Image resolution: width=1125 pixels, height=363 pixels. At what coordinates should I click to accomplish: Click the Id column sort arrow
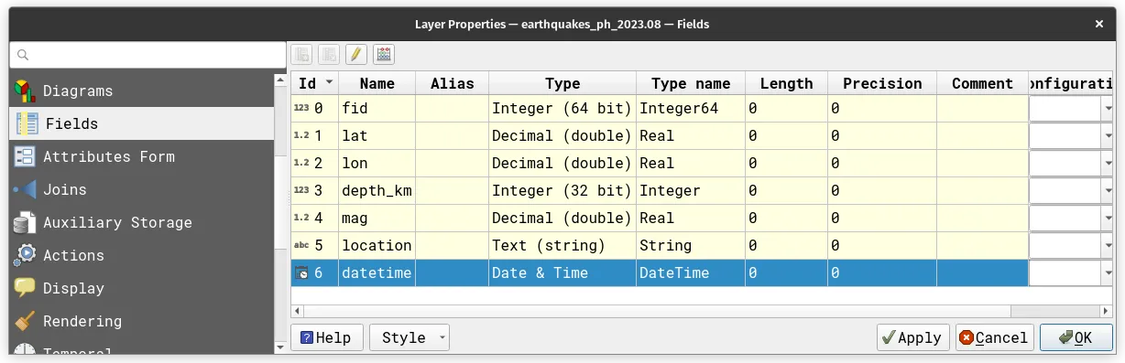(330, 83)
